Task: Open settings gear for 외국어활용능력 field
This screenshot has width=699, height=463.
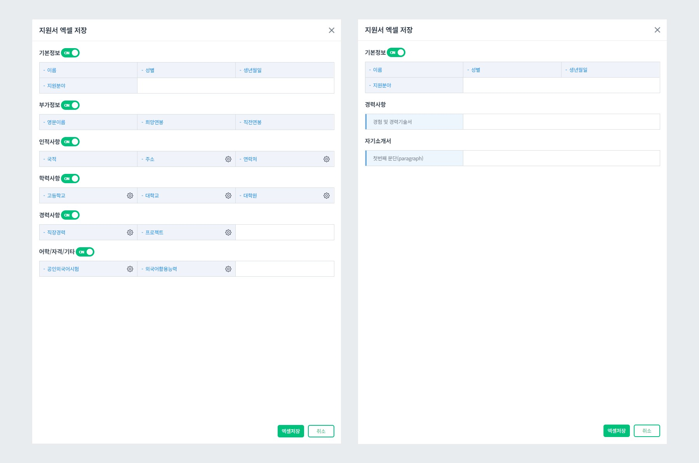Action: coord(228,269)
